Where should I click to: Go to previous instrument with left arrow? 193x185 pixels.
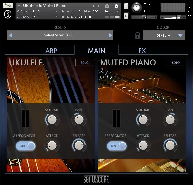[93, 6]
